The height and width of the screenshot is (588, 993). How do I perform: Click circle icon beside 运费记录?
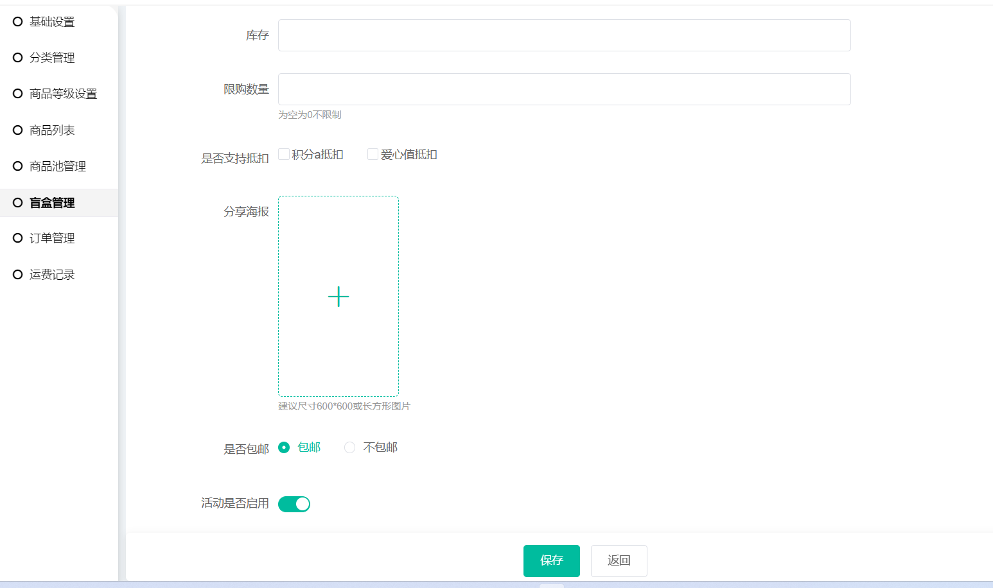coord(18,275)
